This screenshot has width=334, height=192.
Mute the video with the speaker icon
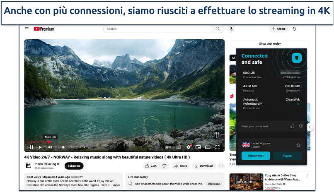tap(50, 147)
